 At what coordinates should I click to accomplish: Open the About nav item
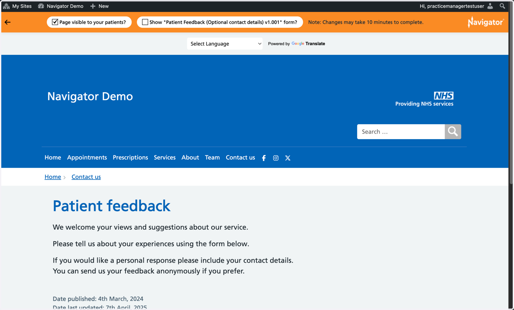click(190, 158)
